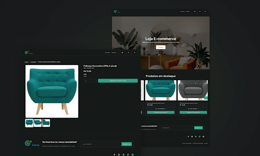Click the user account icon on the product page header

tap(128, 53)
